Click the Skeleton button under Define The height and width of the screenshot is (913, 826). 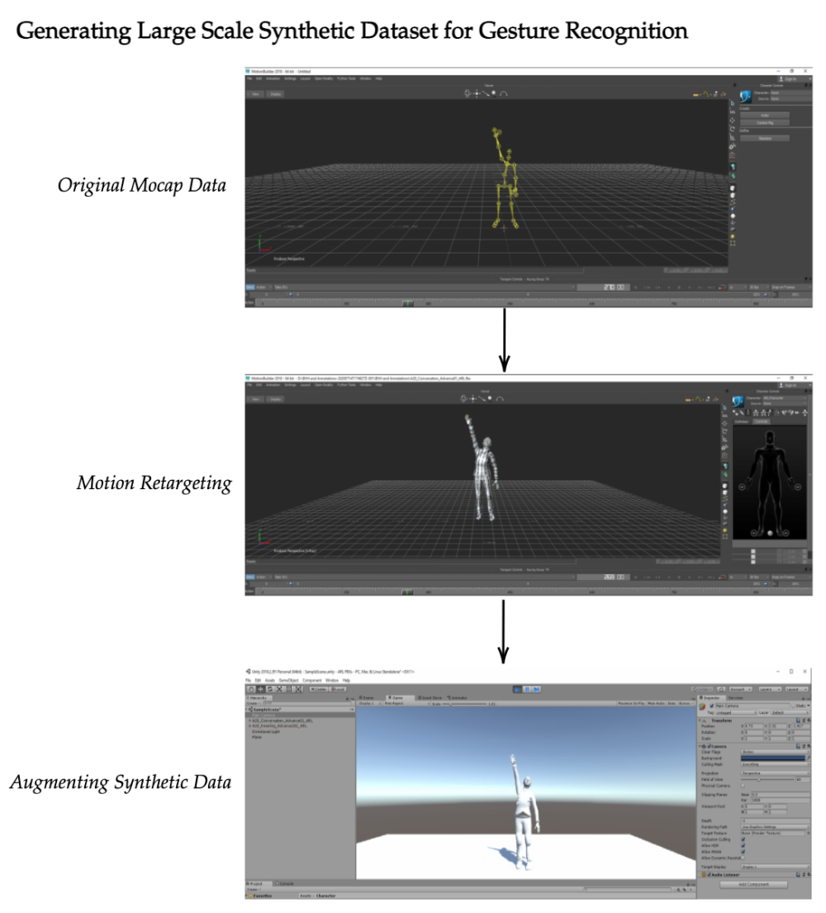[x=765, y=138]
